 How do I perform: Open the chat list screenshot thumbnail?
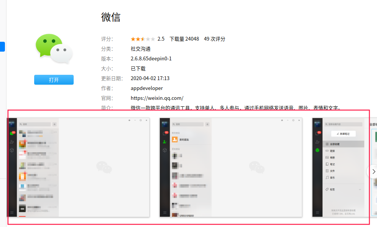click(x=78, y=167)
